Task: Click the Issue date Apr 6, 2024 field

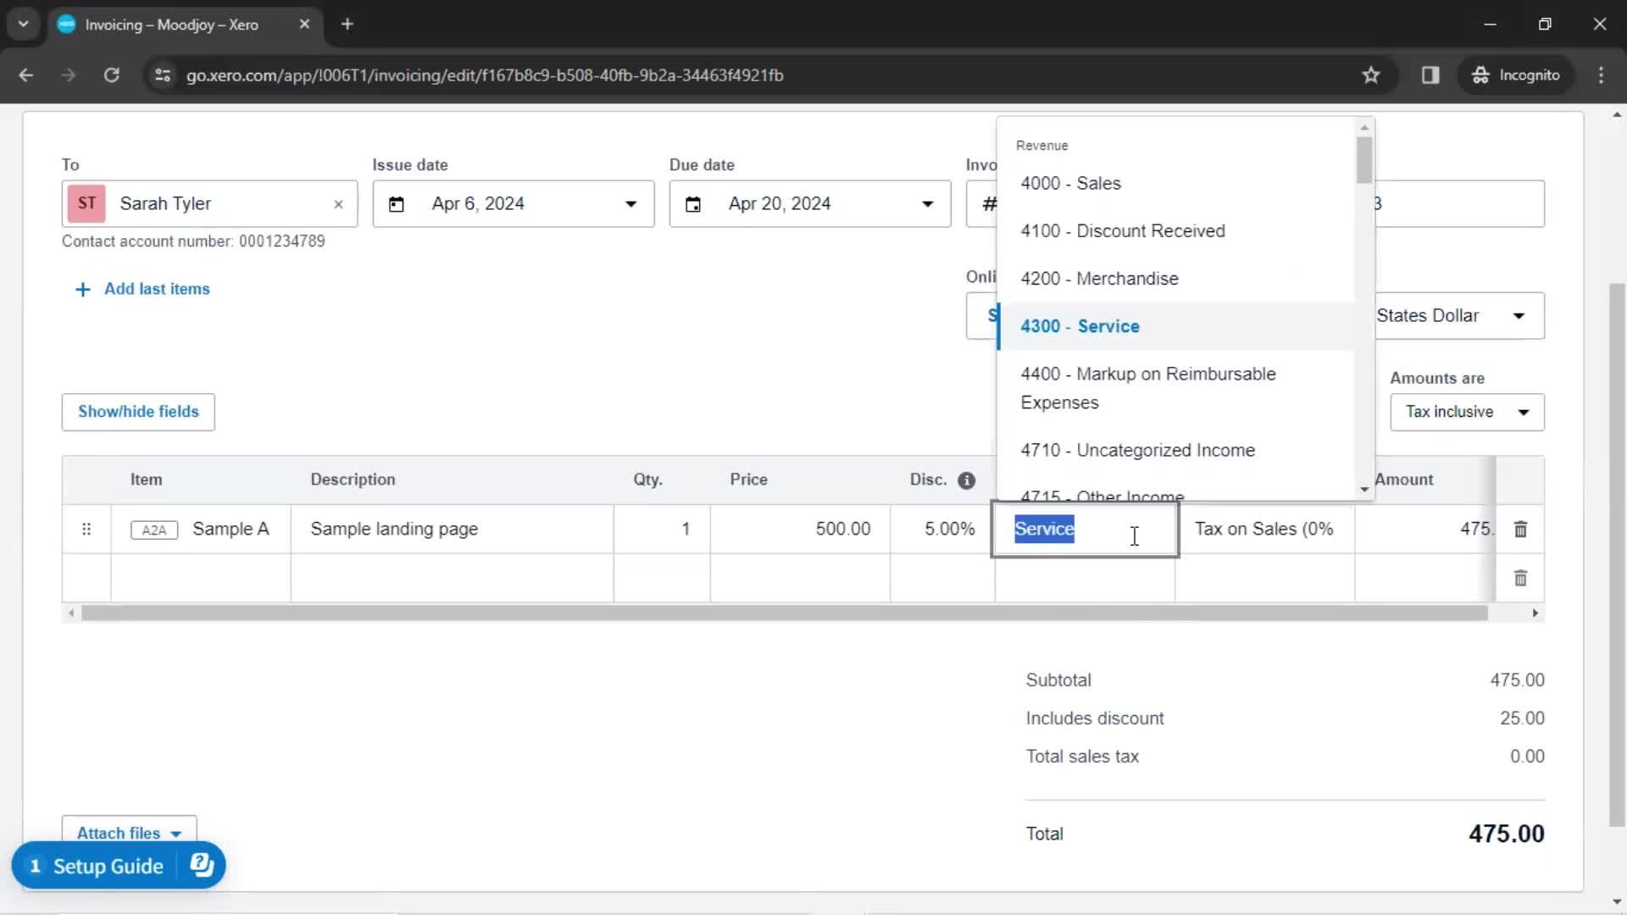Action: pyautogui.click(x=514, y=204)
